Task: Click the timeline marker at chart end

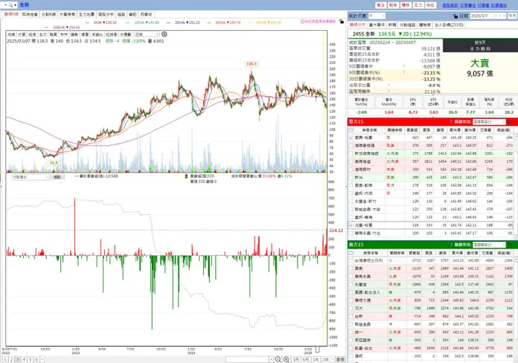Action: click(318, 350)
